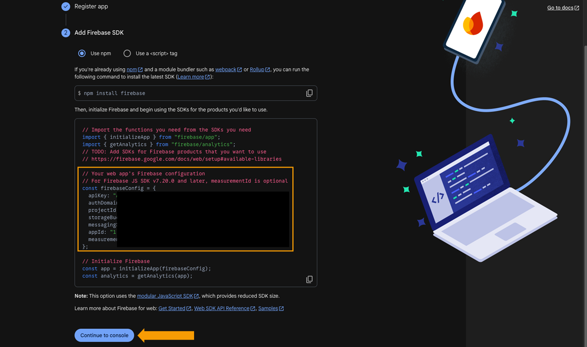Click the external link icon beside Samples
The height and width of the screenshot is (347, 587).
click(x=281, y=309)
